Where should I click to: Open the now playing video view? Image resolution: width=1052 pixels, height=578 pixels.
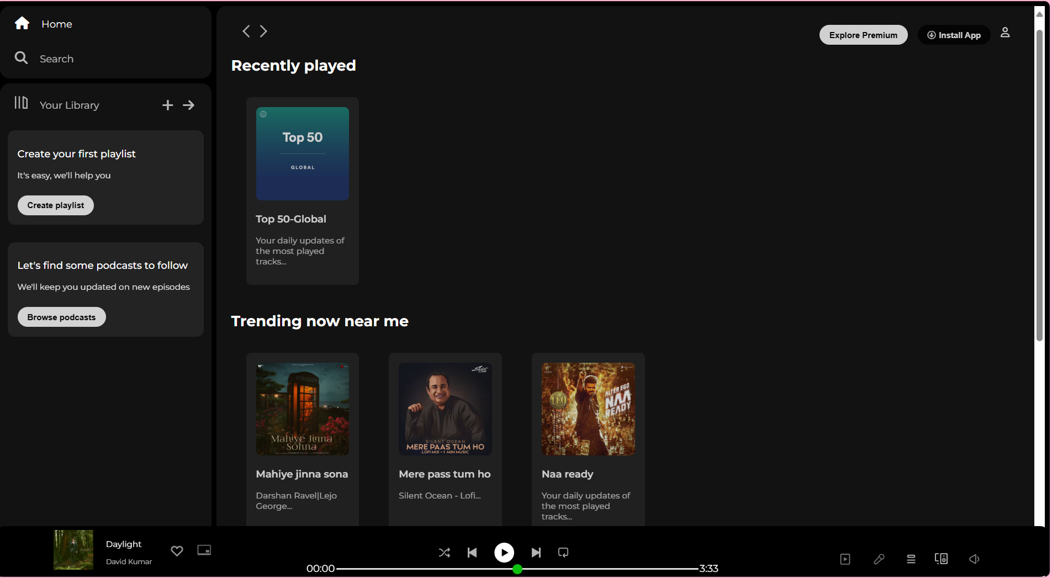point(845,559)
